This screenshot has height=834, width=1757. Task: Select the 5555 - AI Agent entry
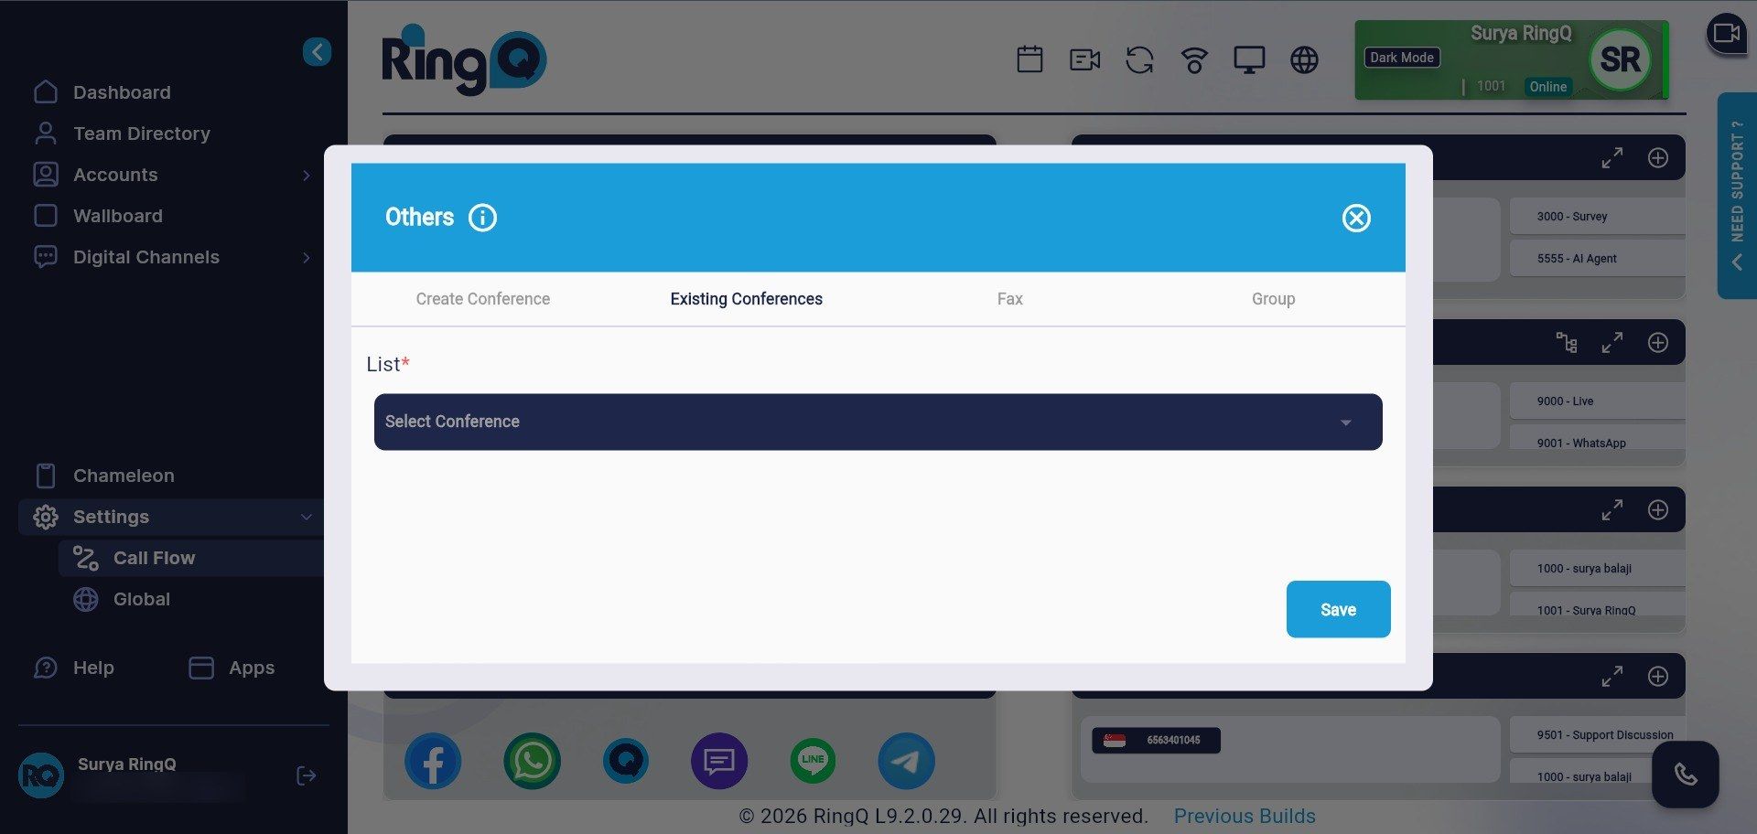tap(1597, 259)
